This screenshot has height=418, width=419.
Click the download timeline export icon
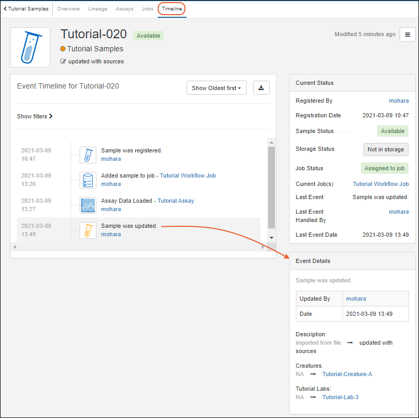pyautogui.click(x=261, y=88)
